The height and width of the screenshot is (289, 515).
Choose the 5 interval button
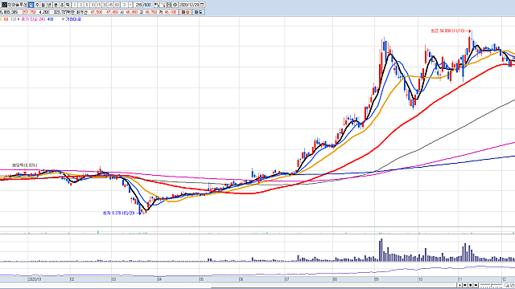coord(87,5)
